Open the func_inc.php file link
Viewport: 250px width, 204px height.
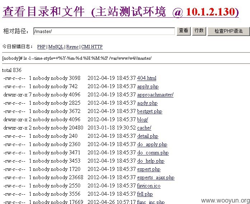(151, 202)
